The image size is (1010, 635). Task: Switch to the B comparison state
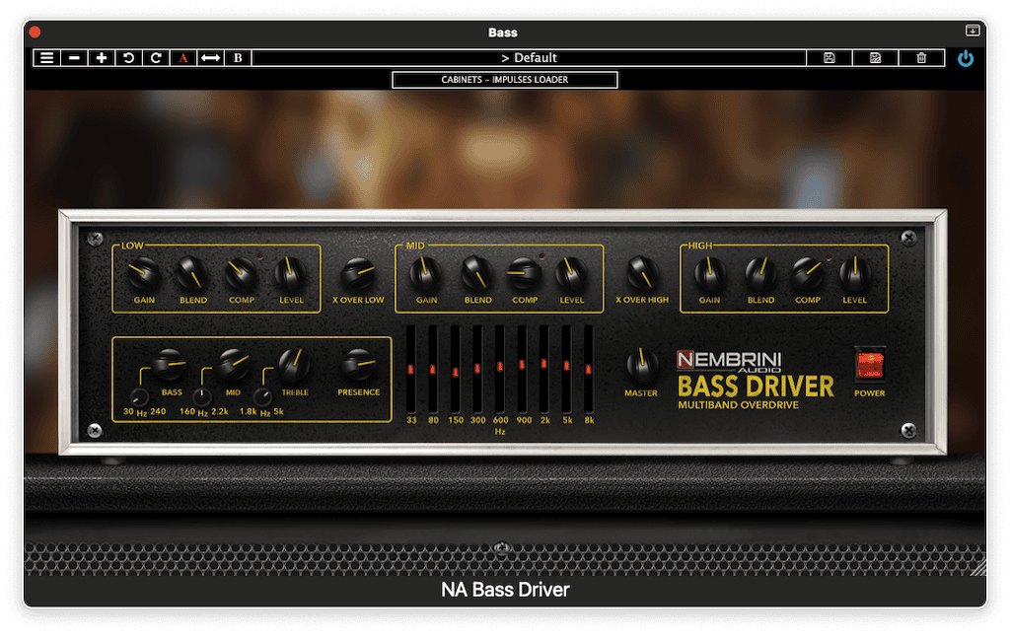(238, 58)
